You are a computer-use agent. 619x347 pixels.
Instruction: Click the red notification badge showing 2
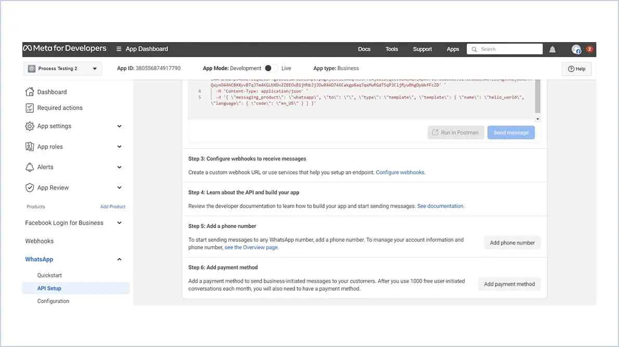pyautogui.click(x=589, y=49)
